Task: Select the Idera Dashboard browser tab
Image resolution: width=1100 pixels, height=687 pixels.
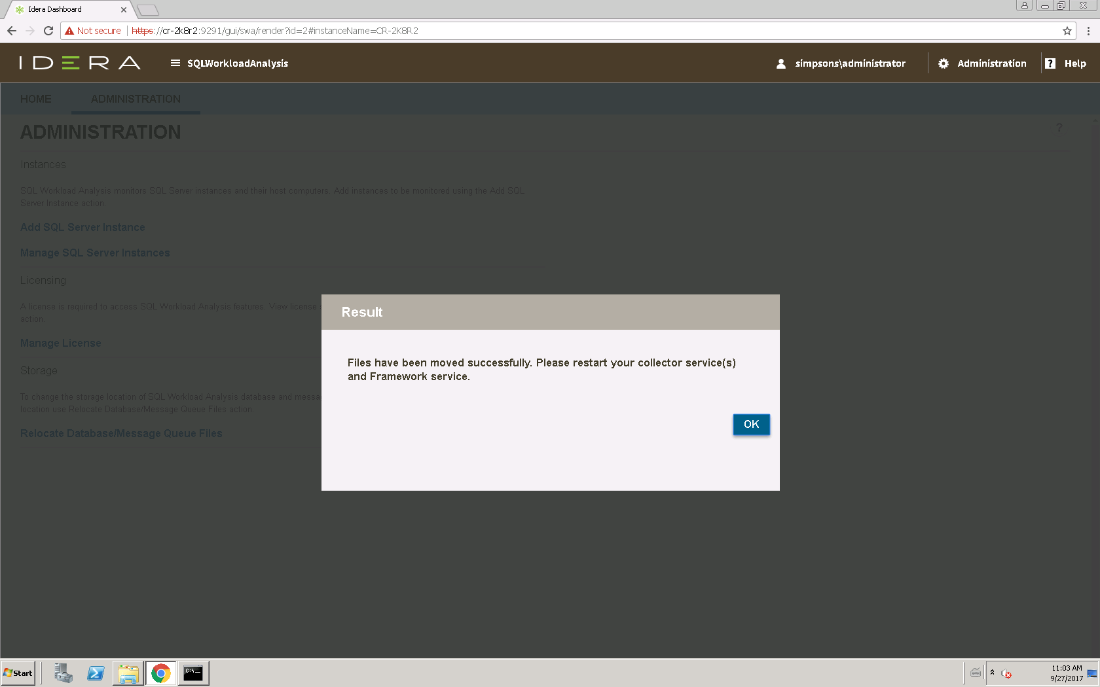Action: coord(69,9)
